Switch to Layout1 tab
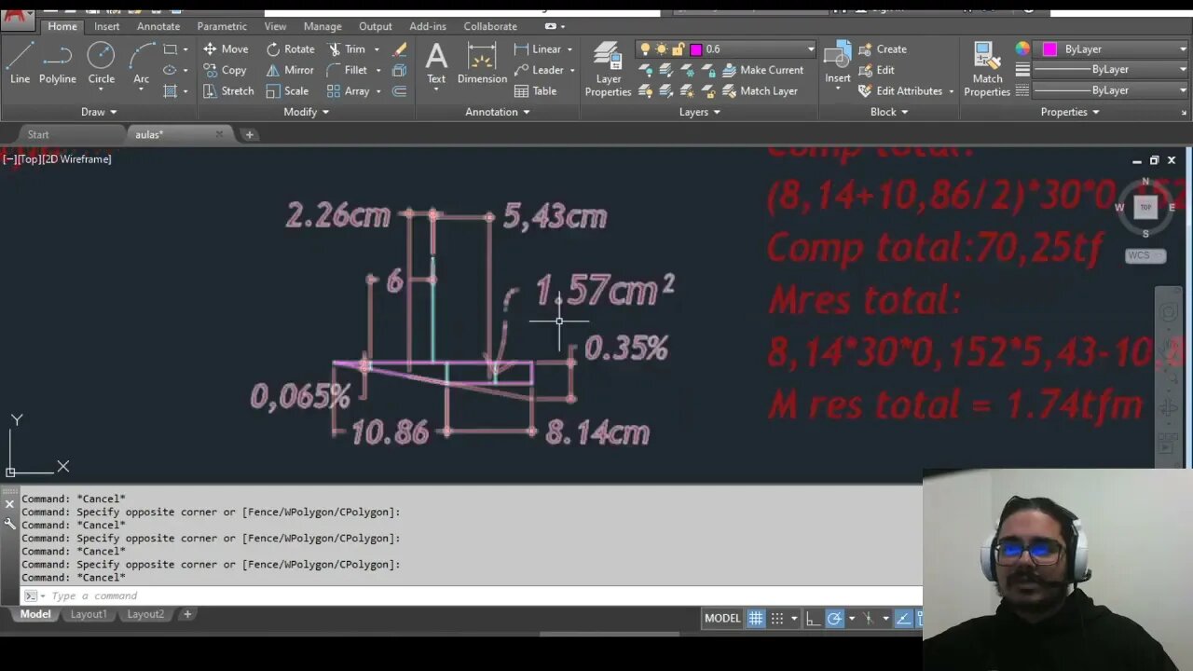The width and height of the screenshot is (1193, 671). click(x=89, y=614)
